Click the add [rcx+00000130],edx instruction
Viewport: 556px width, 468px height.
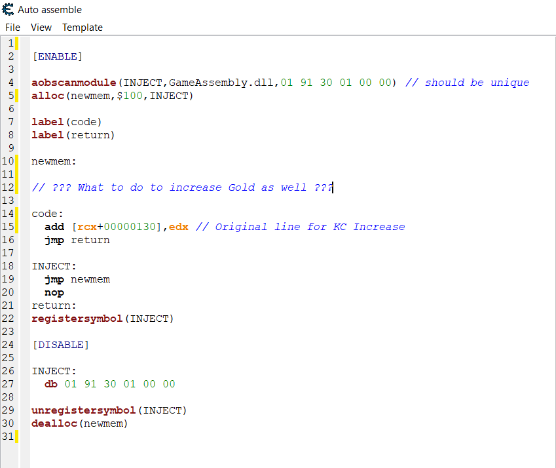point(117,227)
